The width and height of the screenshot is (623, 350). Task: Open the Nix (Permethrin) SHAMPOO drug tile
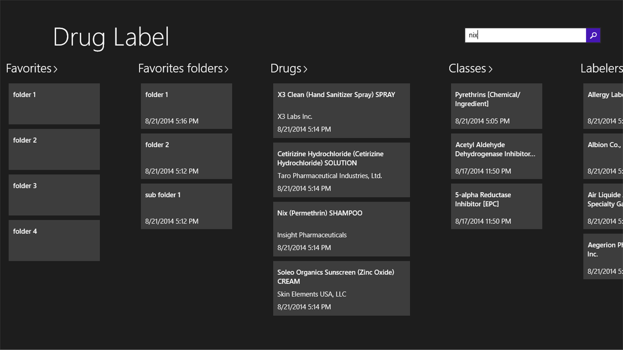(x=341, y=229)
